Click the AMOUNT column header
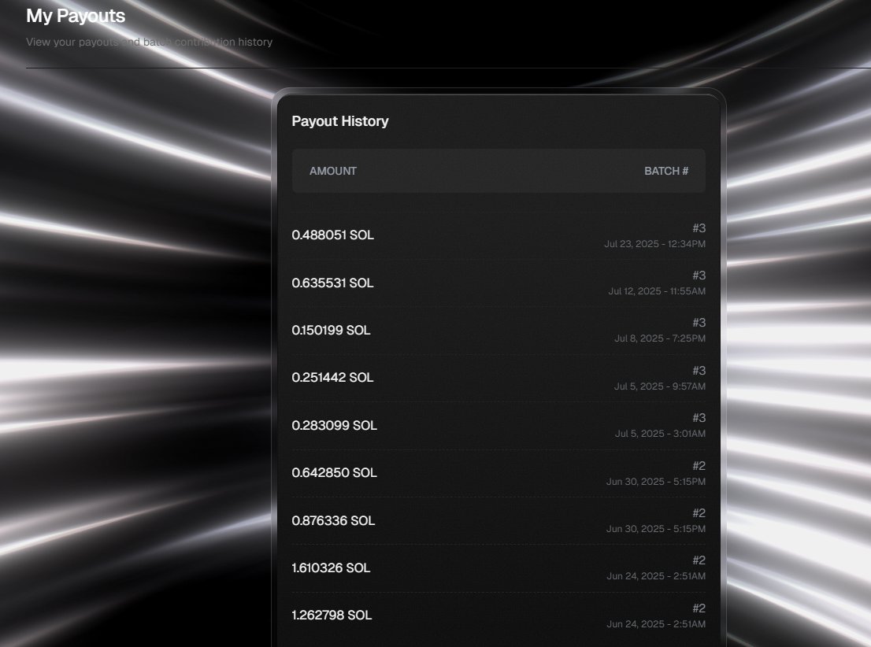871x647 pixels. [x=332, y=171]
